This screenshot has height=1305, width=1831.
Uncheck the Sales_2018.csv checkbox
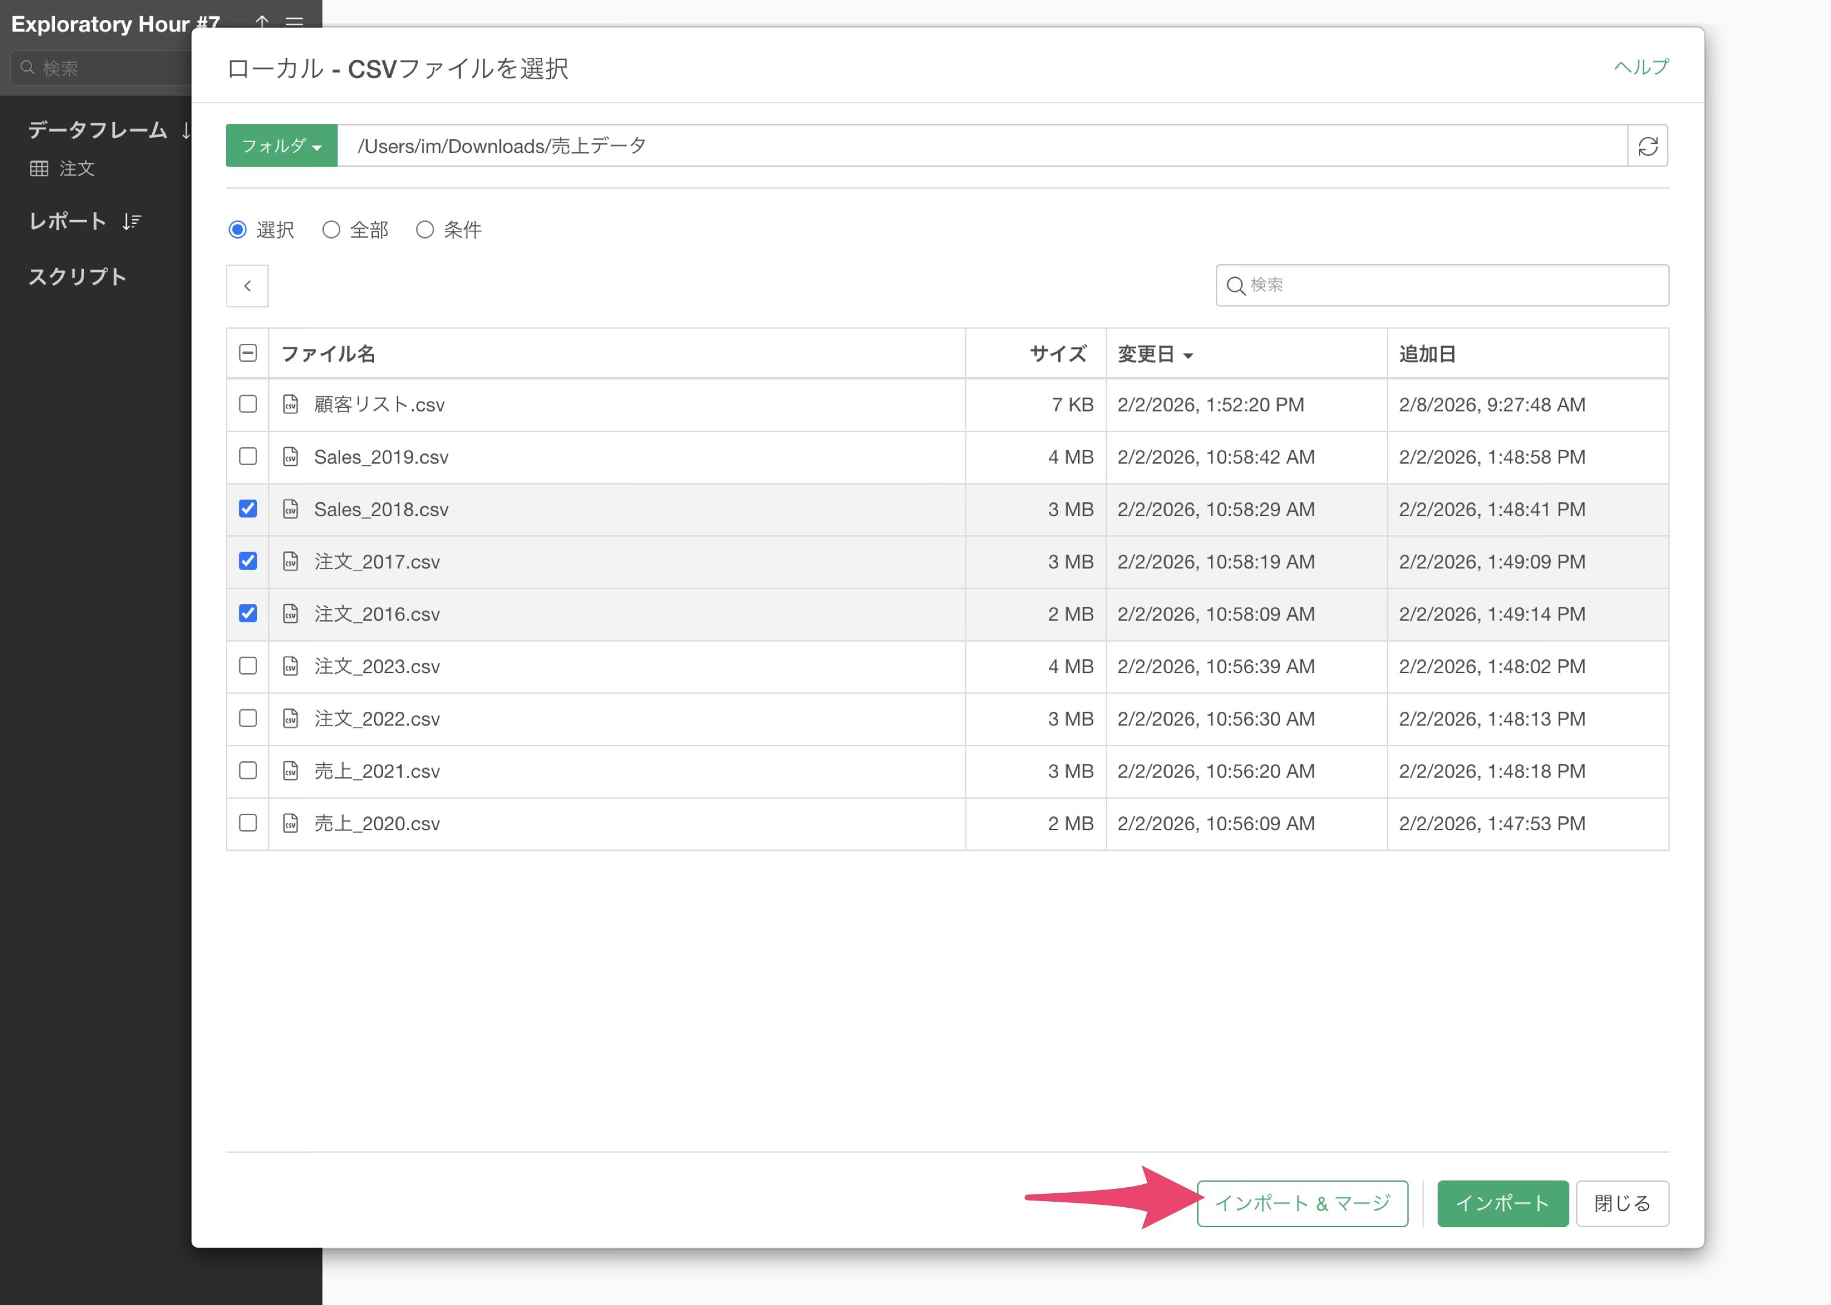(x=248, y=509)
